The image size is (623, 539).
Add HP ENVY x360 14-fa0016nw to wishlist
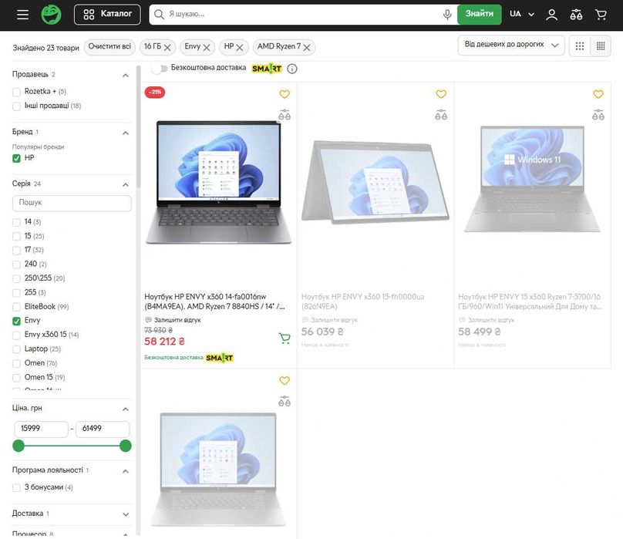(x=285, y=94)
